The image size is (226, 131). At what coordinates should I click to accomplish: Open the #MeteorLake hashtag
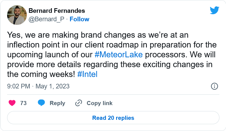tap(119, 54)
